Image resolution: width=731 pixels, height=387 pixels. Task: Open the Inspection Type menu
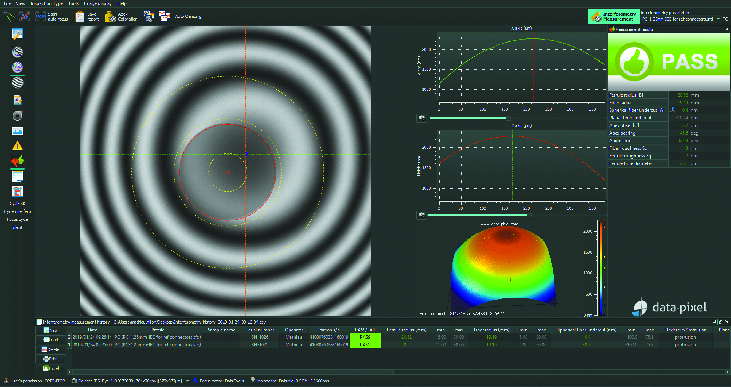(47, 3)
